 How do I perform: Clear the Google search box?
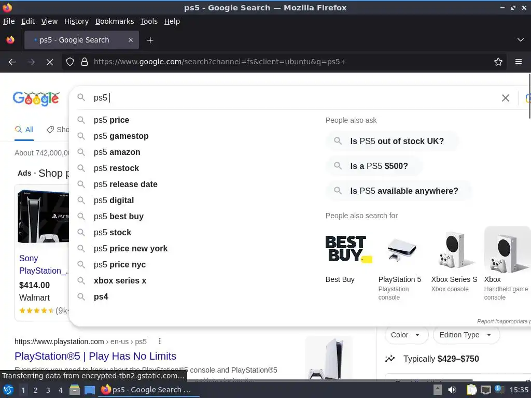tap(505, 98)
